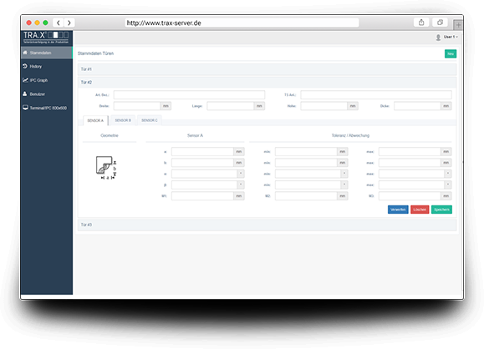
Task: Click the red Löschen button
Action: point(420,210)
